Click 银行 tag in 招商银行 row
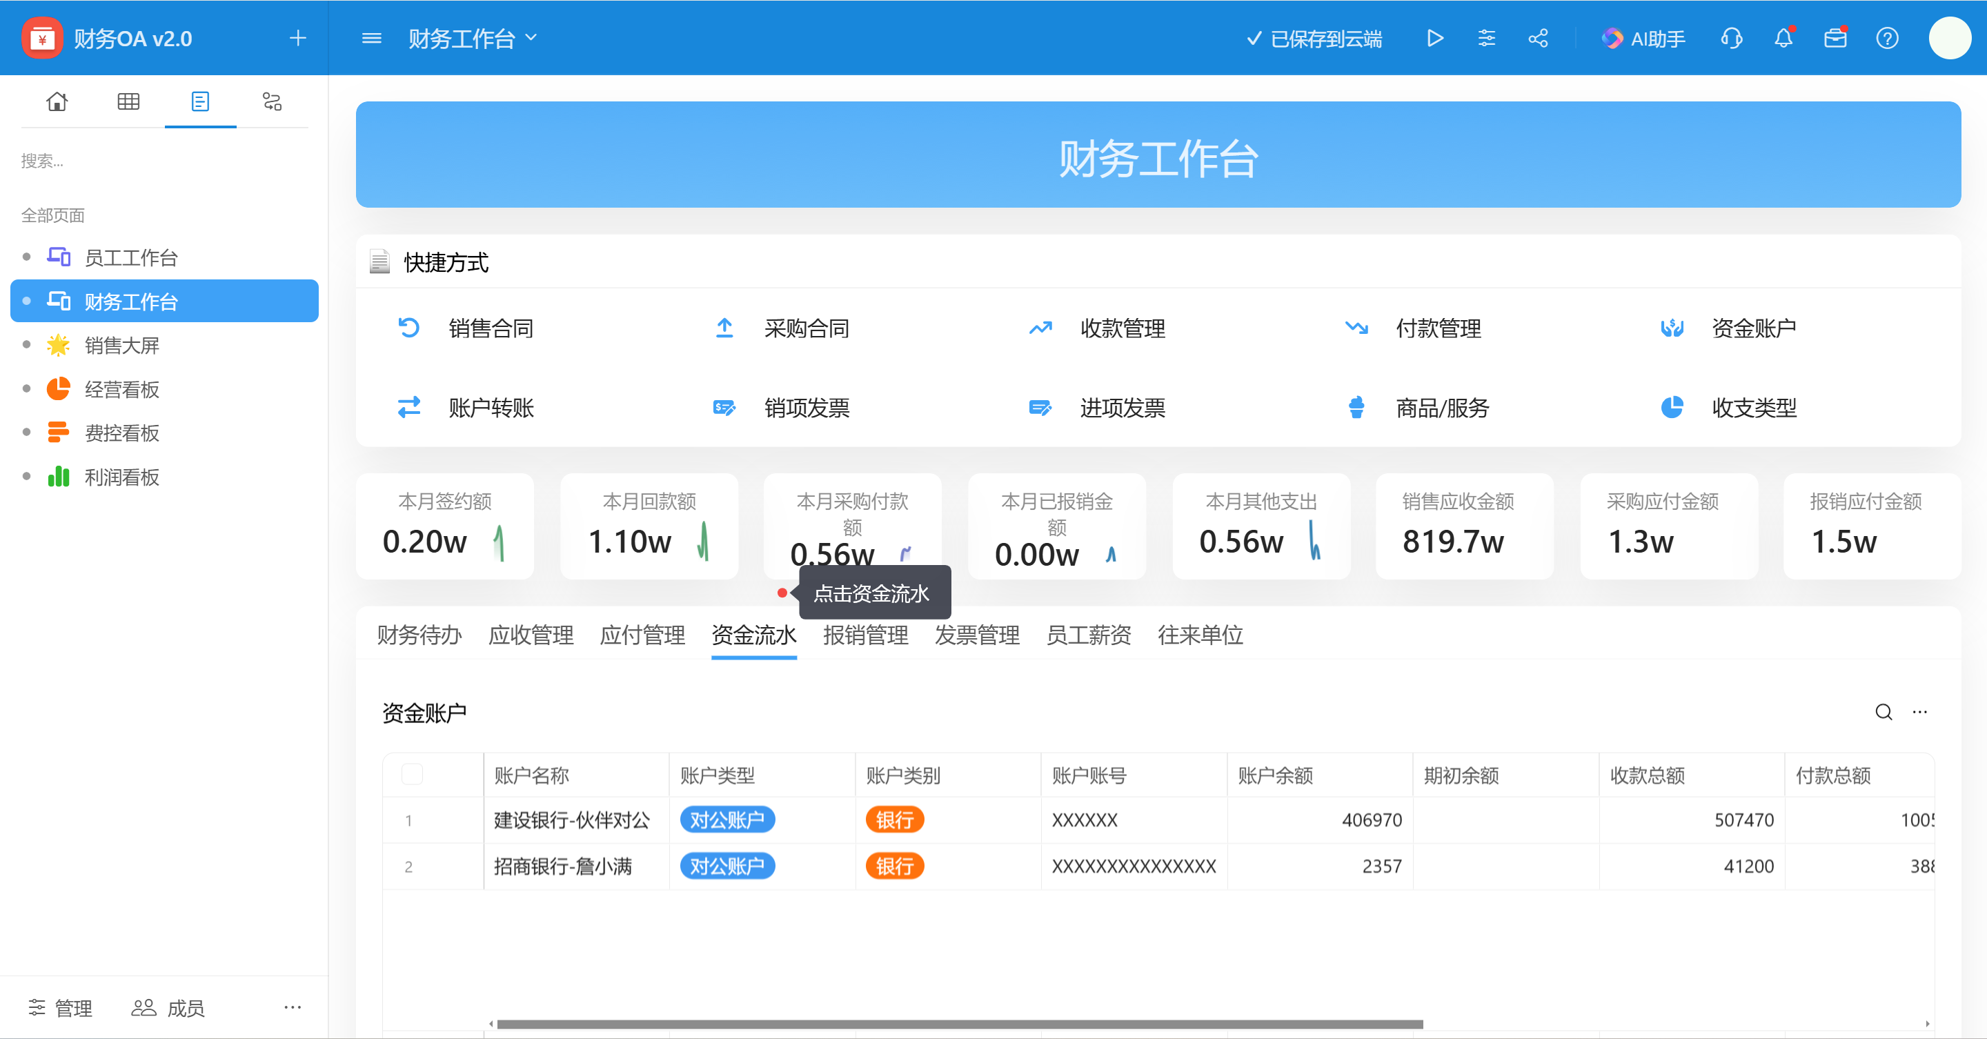1987x1039 pixels. pos(894,867)
